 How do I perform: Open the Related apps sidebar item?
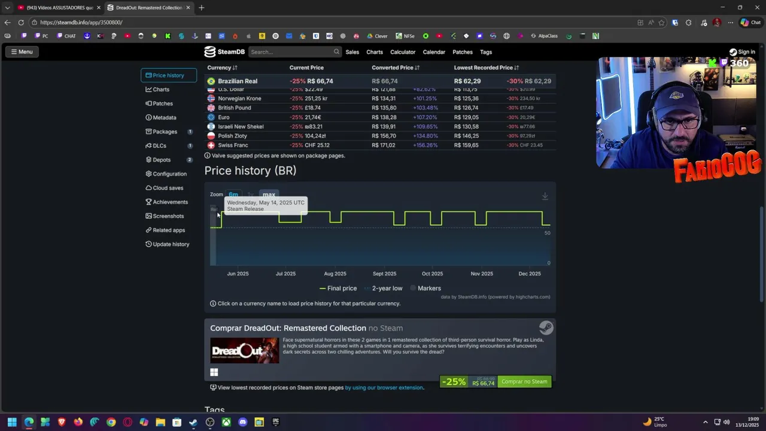point(165,230)
